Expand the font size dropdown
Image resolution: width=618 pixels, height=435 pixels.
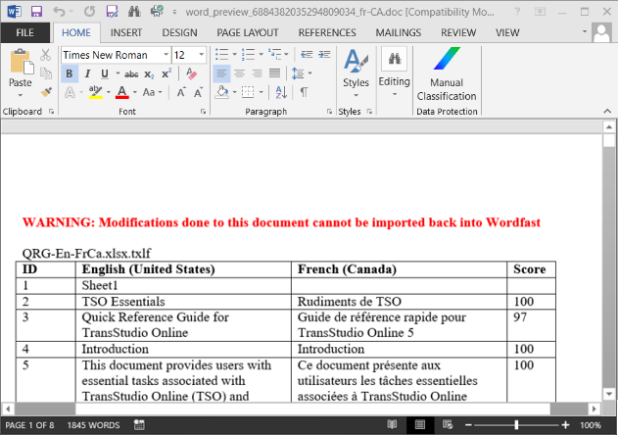point(202,55)
